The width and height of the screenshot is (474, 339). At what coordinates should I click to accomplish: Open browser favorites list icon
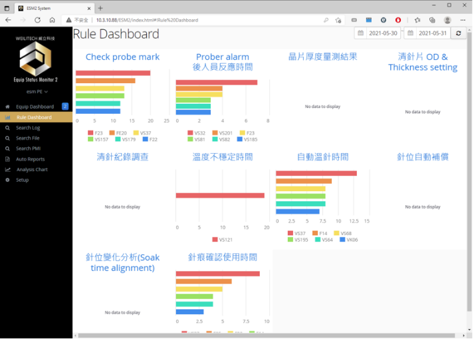coord(417,20)
